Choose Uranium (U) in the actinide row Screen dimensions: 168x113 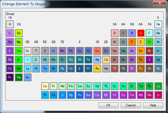click(x=62, y=95)
